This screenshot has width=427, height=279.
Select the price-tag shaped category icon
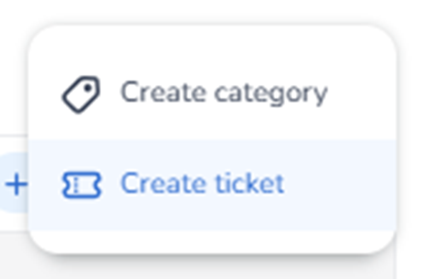click(81, 94)
